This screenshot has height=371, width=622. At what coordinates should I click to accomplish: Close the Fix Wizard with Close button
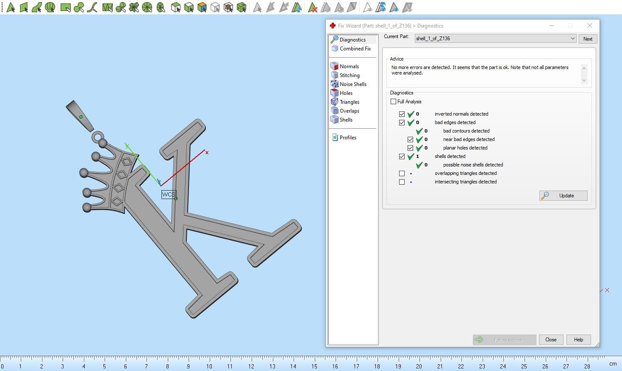click(x=551, y=340)
